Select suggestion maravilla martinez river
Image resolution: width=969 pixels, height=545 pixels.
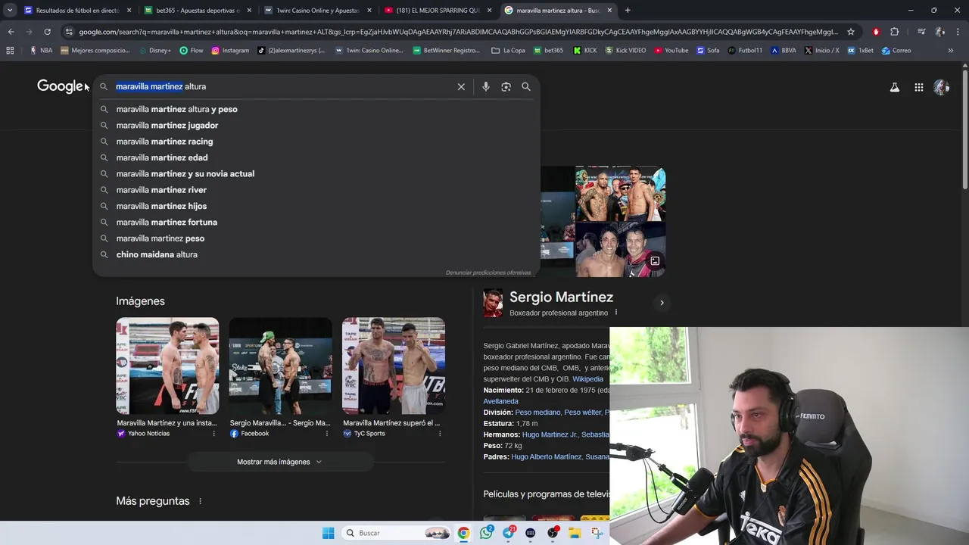point(316,190)
